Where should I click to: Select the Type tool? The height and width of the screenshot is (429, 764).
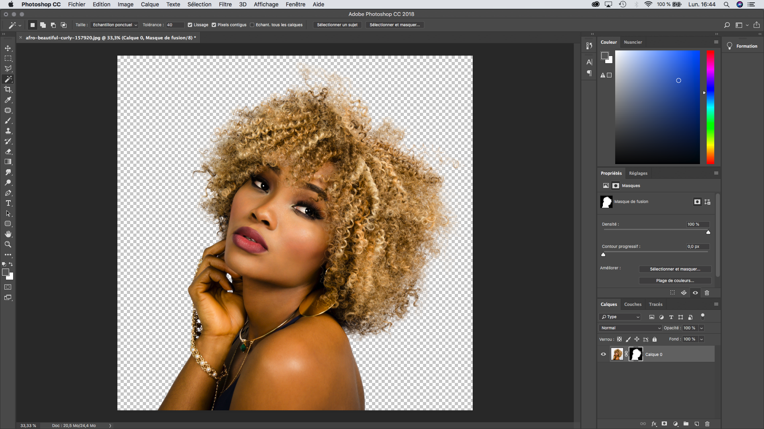pos(8,203)
